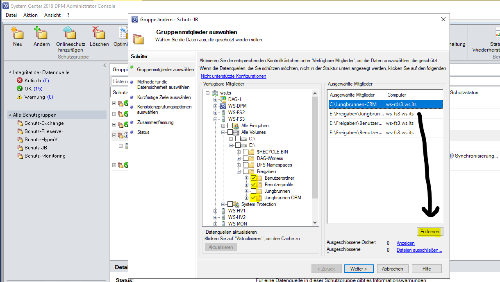
Task: Click the Weiter > button
Action: coord(359,269)
